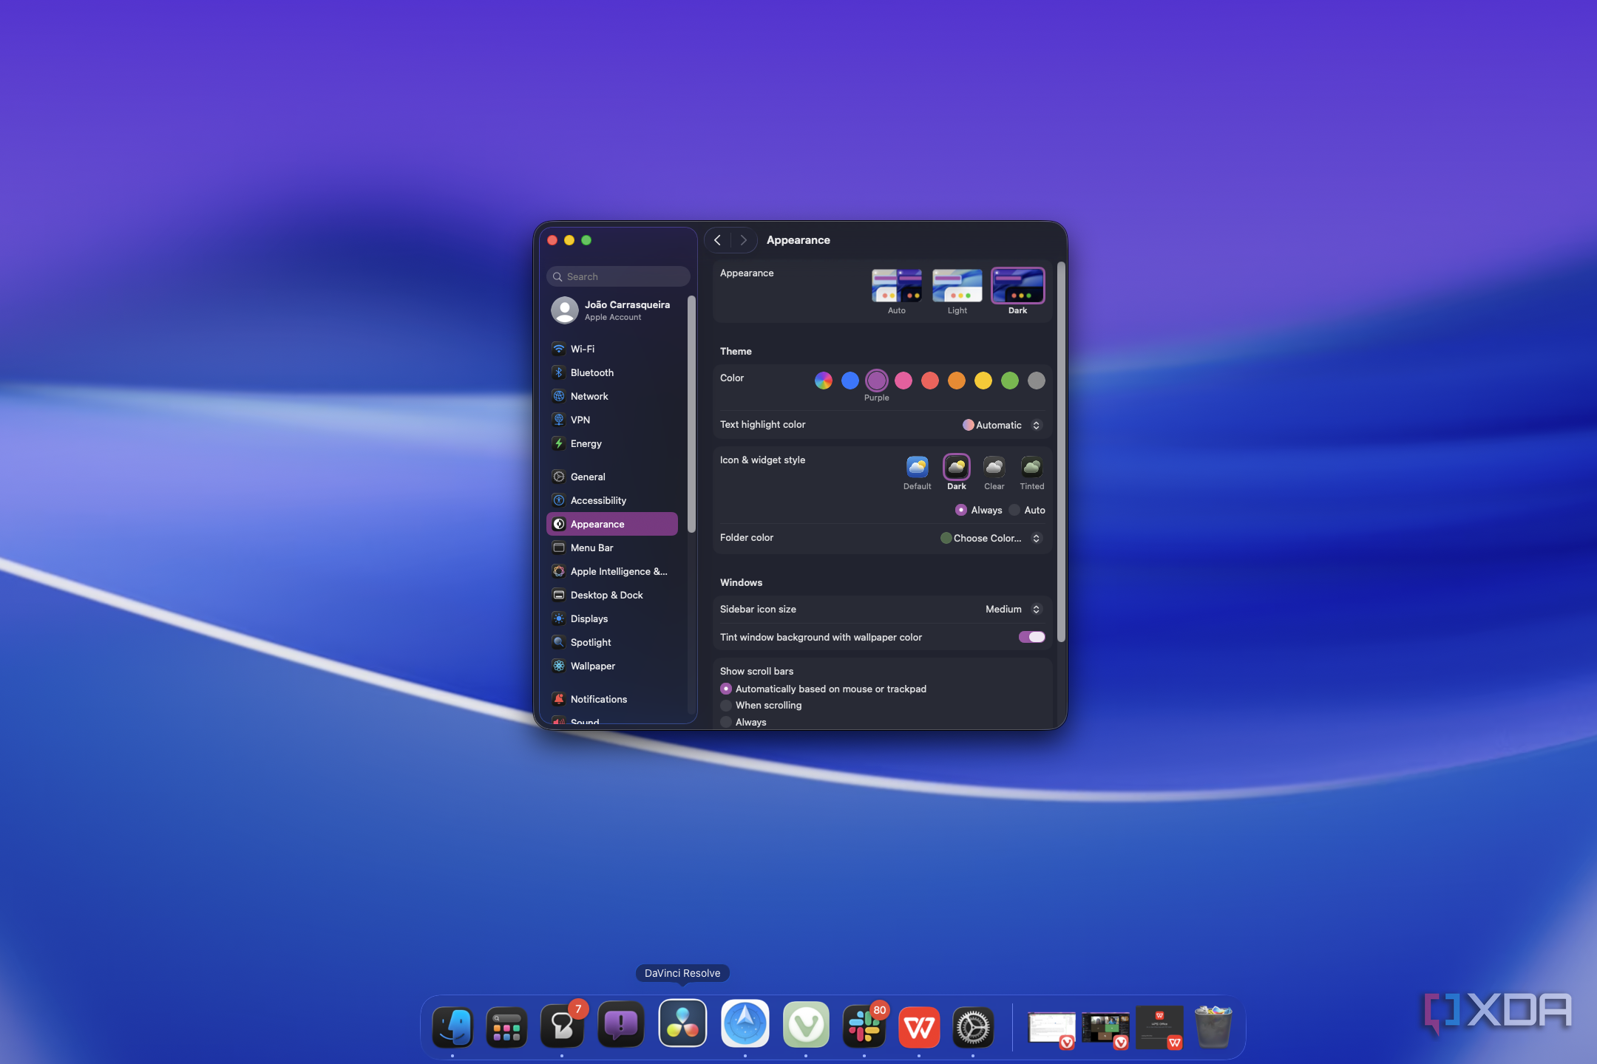
Task: Go forward with the forward arrow
Action: 743,240
